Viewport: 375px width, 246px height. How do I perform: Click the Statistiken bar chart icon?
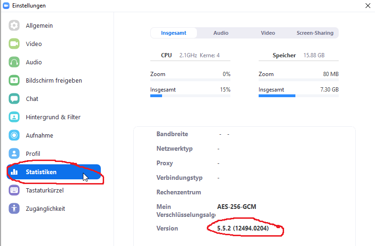(14, 172)
